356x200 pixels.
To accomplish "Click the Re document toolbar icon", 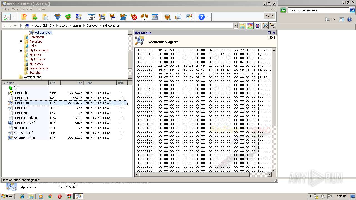I will [79, 17].
